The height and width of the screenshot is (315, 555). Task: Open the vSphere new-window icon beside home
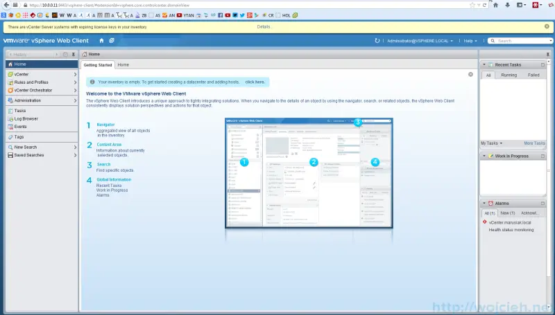pyautogui.click(x=112, y=41)
